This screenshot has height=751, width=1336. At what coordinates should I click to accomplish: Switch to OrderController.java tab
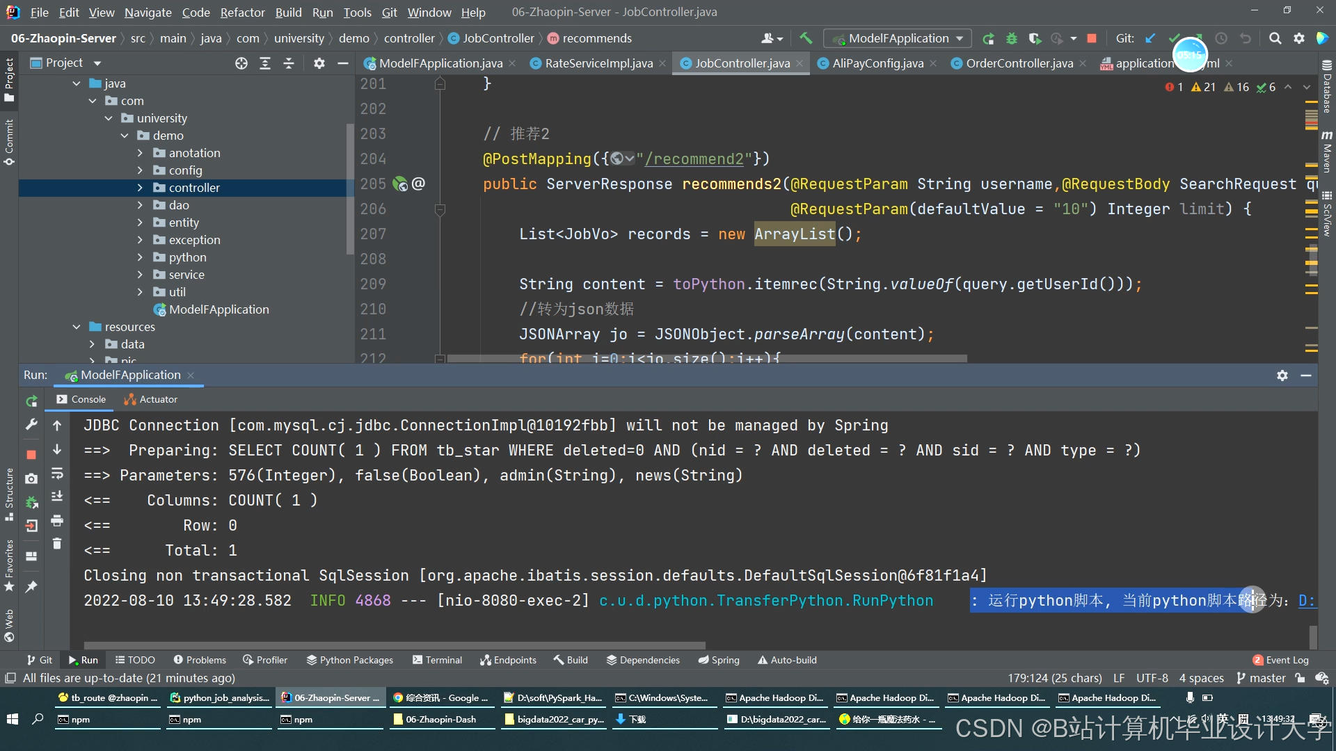pyautogui.click(x=1019, y=63)
